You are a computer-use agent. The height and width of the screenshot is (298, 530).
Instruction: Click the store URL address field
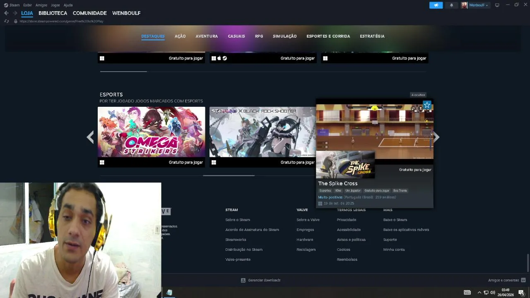tap(61, 21)
